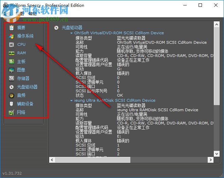Click the v1.31.732 version text
Image resolution: width=224 pixels, height=178 pixels.
[12, 173]
